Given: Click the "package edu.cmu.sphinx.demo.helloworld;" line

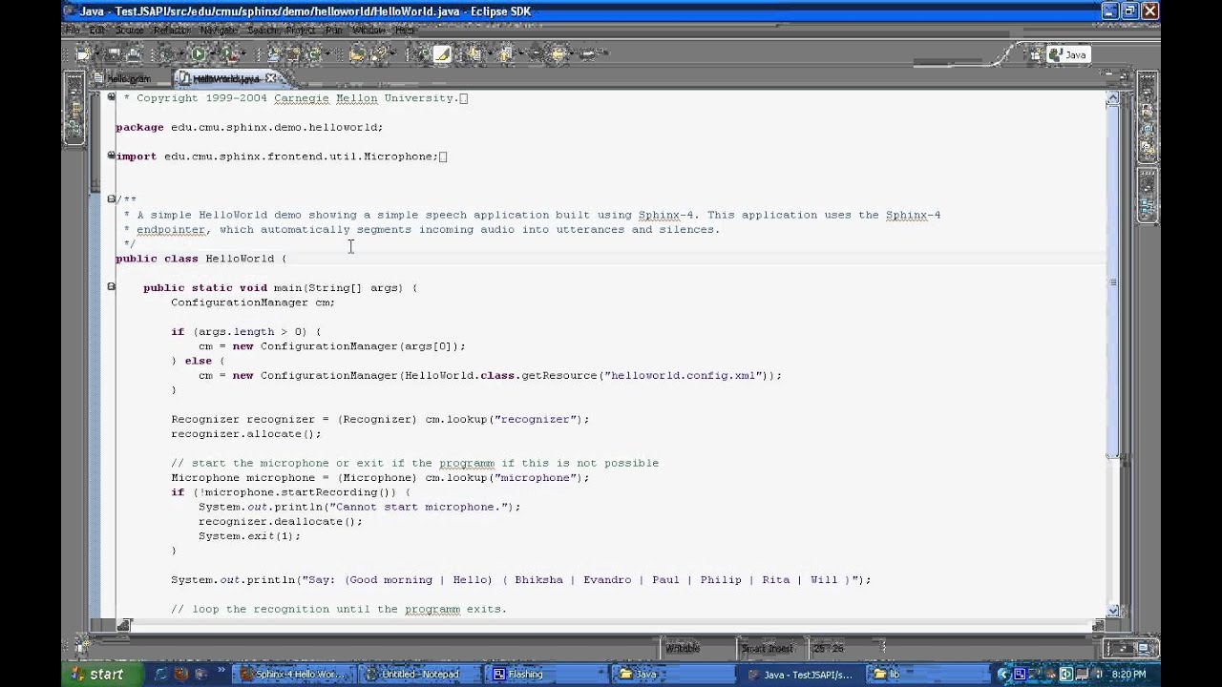Looking at the screenshot, I should 249,127.
